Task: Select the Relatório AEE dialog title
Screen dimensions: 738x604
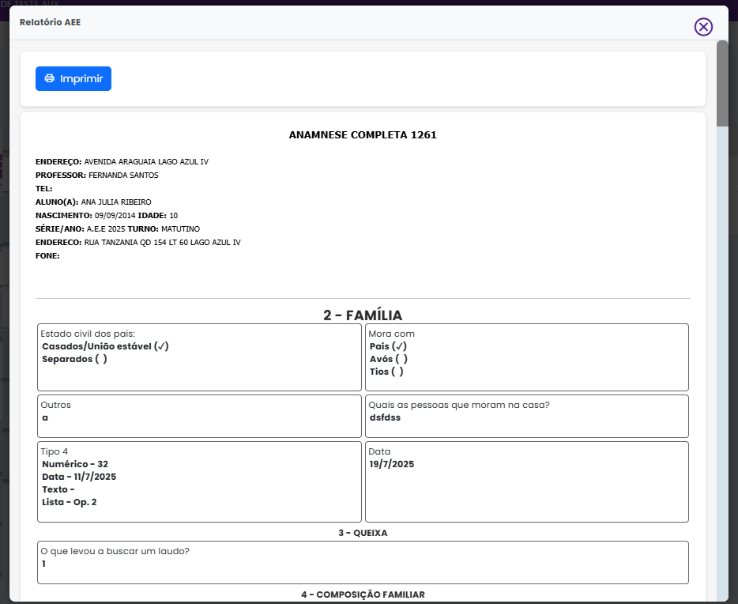Action: [x=50, y=22]
